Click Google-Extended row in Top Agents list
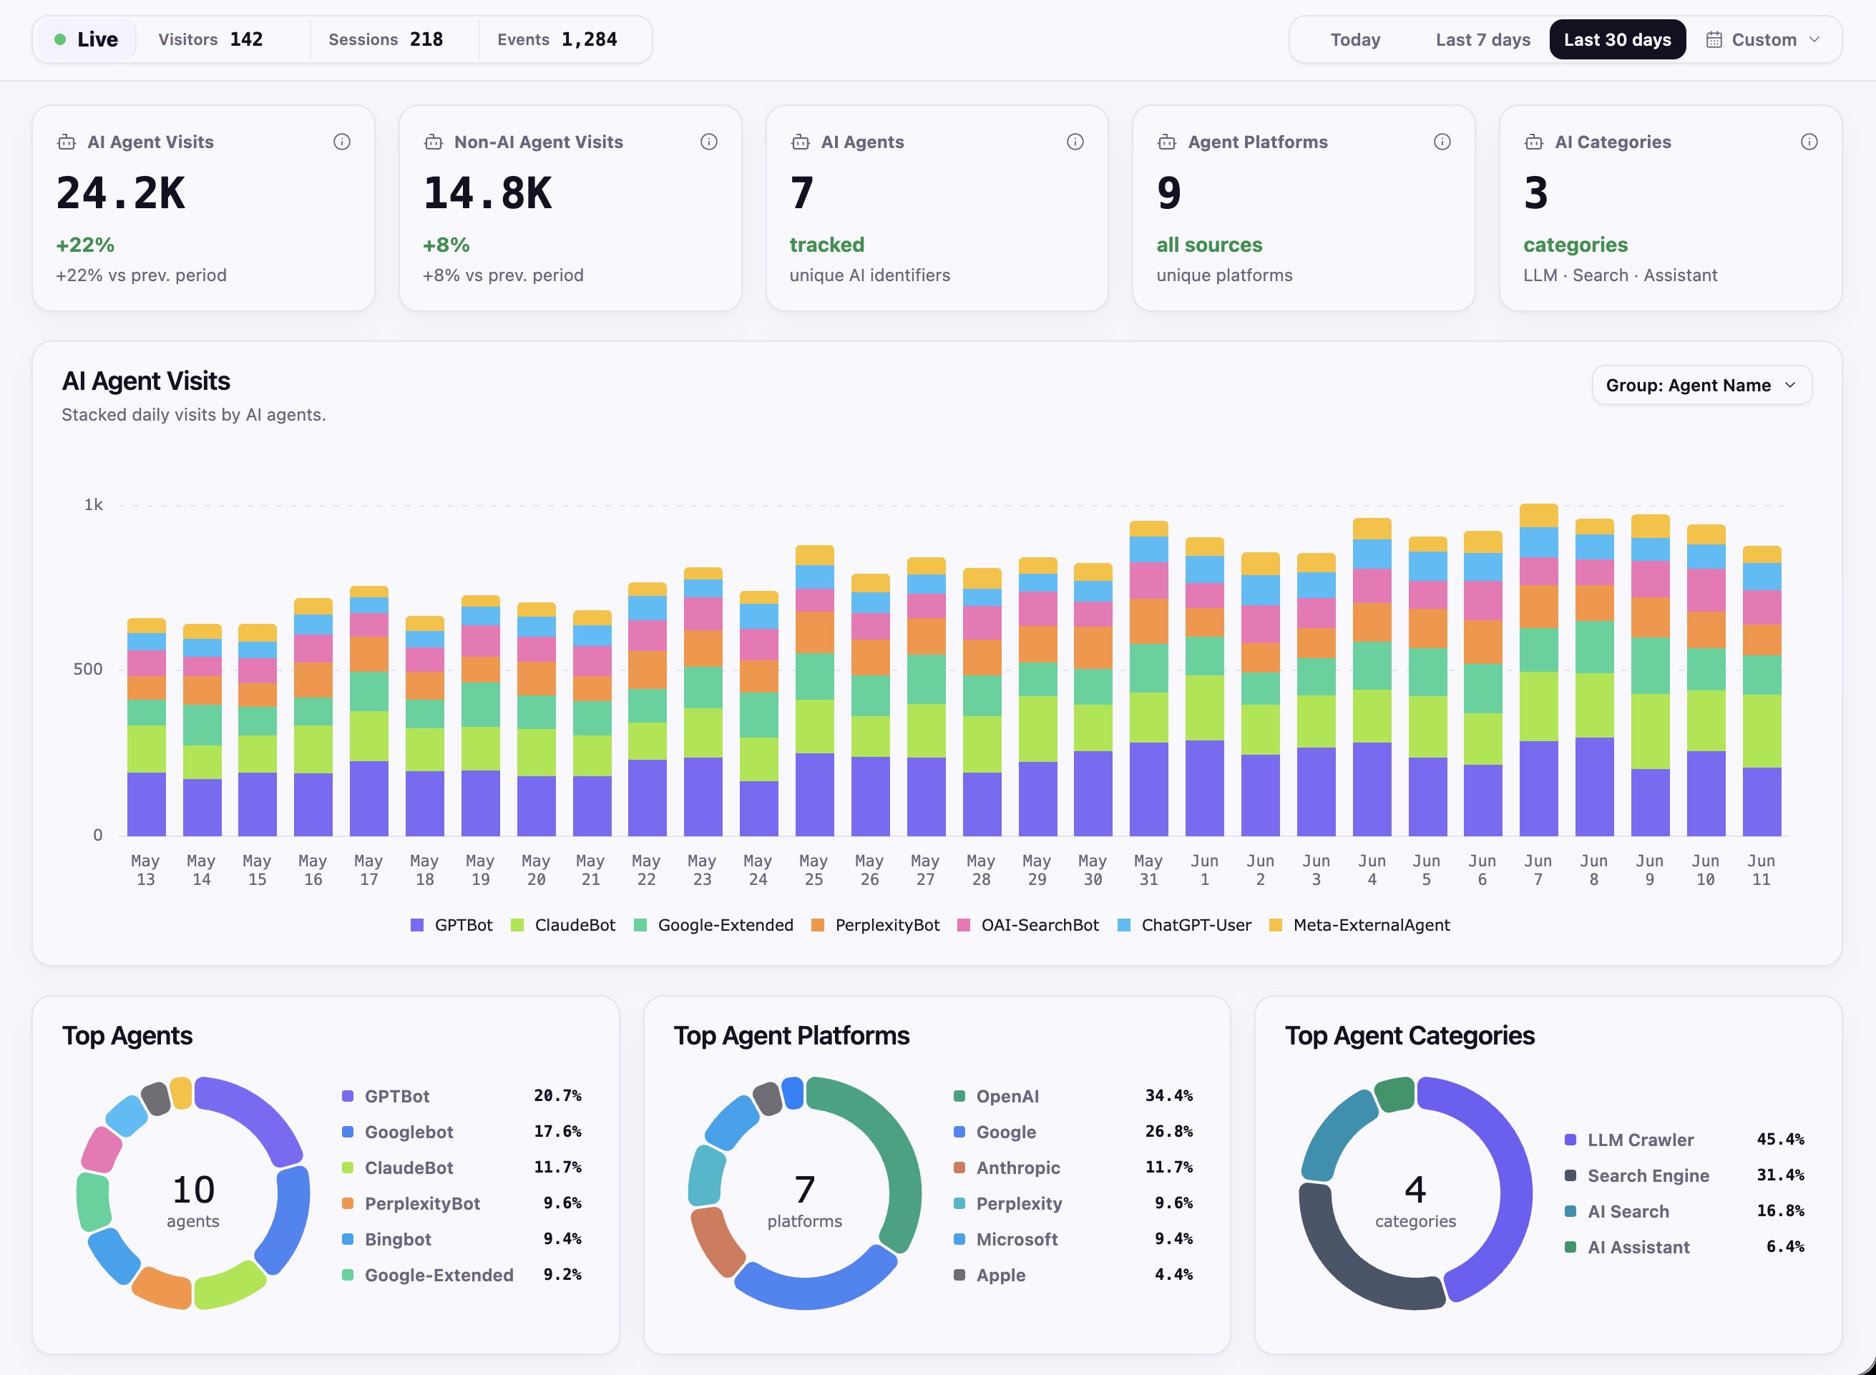The width and height of the screenshot is (1876, 1375). 462,1275
